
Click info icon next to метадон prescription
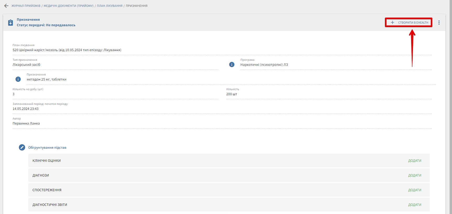(18, 79)
